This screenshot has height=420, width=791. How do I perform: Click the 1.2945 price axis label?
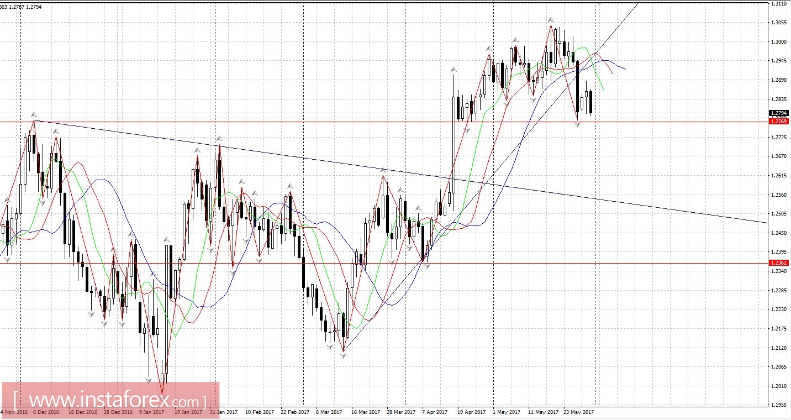[779, 61]
